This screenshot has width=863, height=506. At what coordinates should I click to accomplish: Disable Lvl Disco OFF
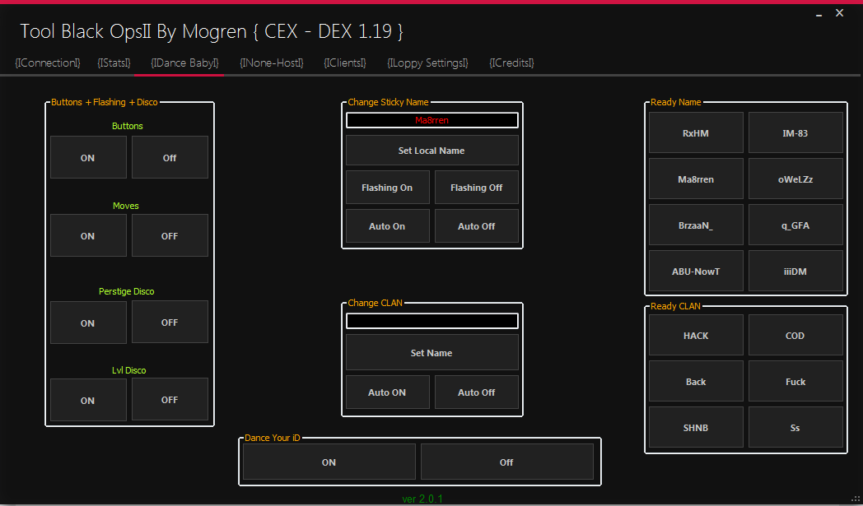pos(170,400)
